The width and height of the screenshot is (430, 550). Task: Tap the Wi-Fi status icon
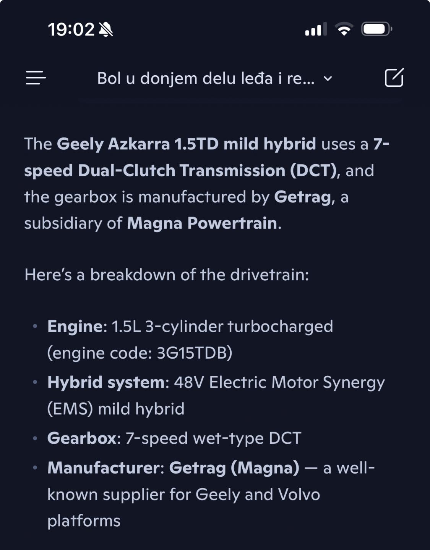point(344,29)
